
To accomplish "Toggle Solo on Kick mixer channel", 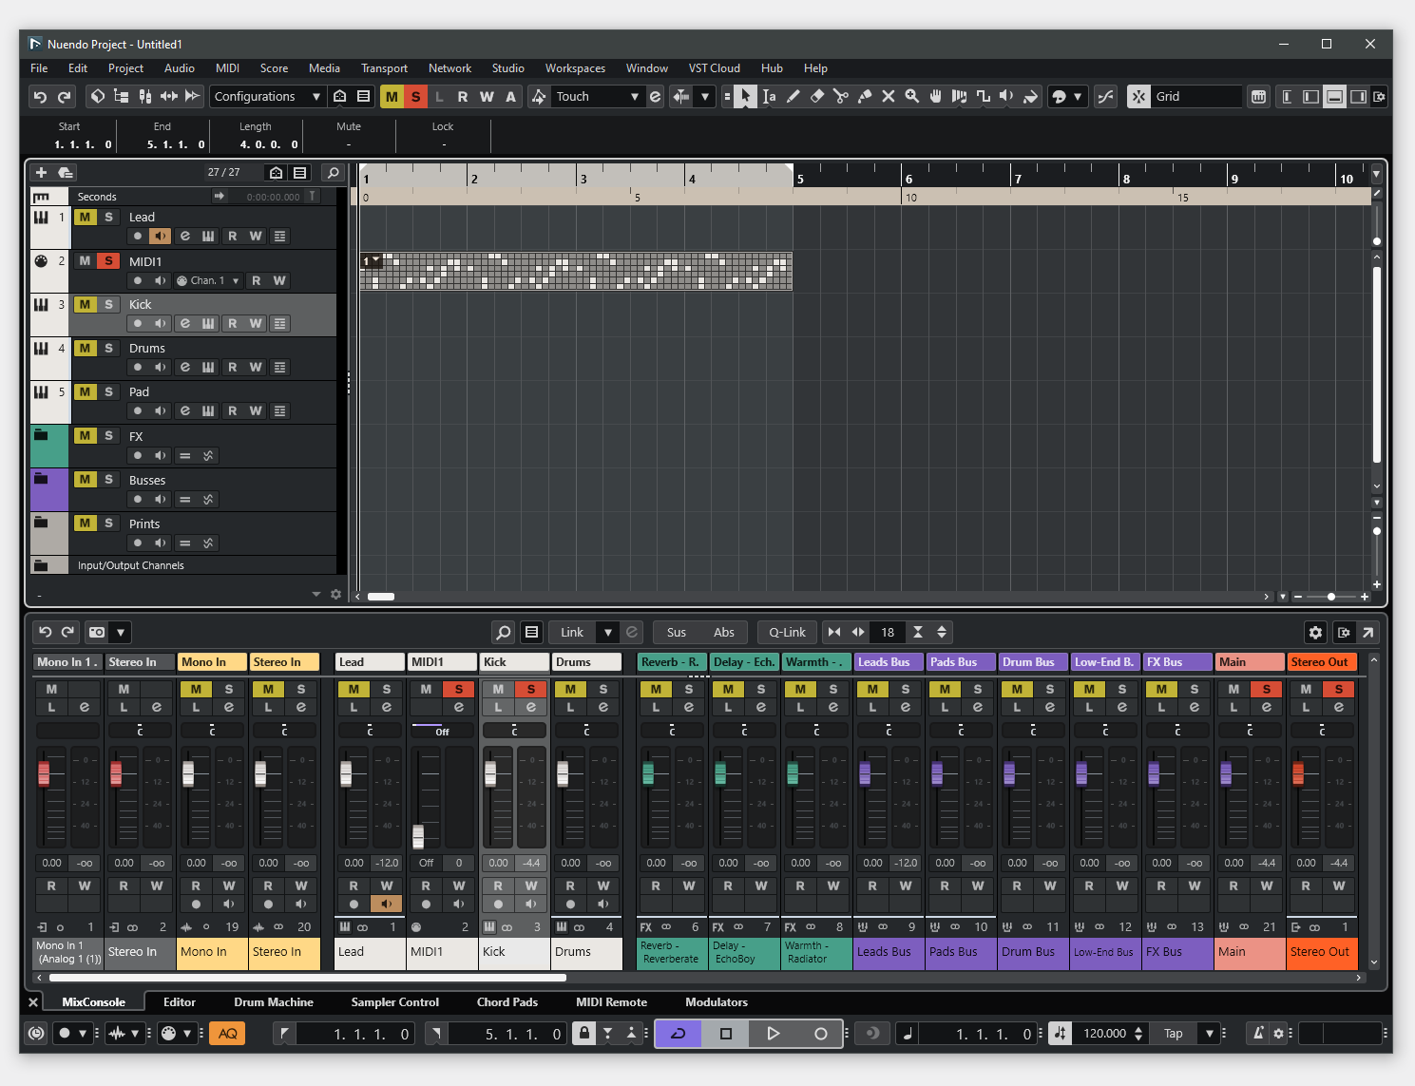I will tap(530, 689).
